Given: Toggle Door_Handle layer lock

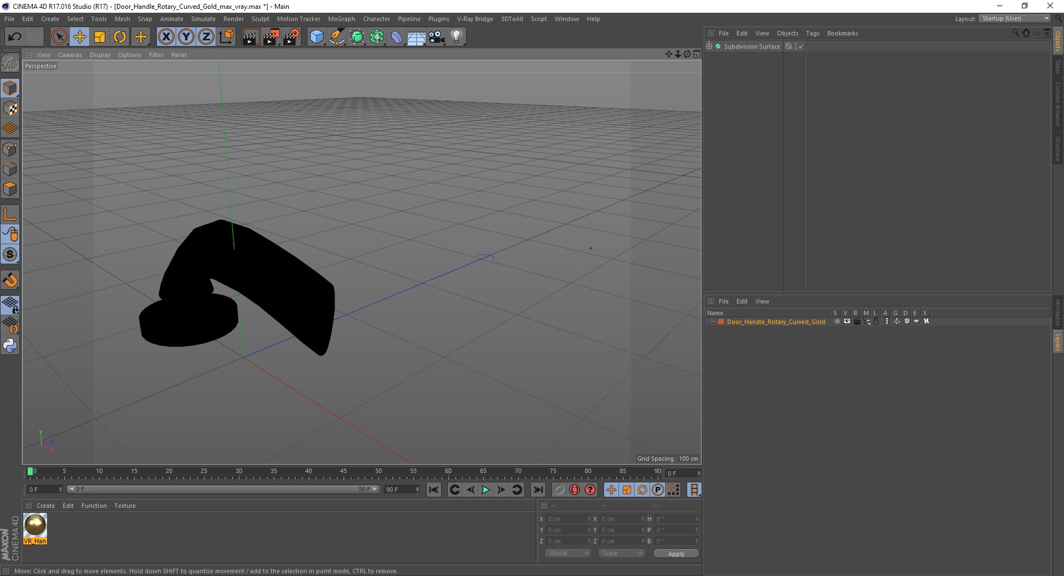Looking at the screenshot, I should pos(877,321).
